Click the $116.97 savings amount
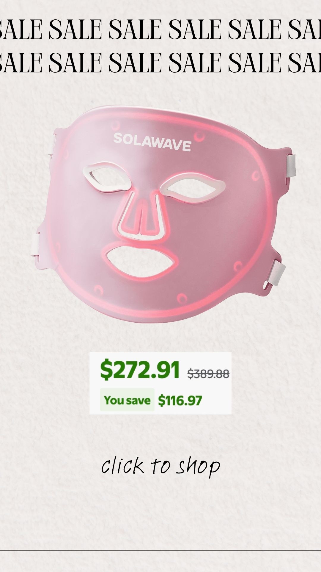 tap(180, 400)
